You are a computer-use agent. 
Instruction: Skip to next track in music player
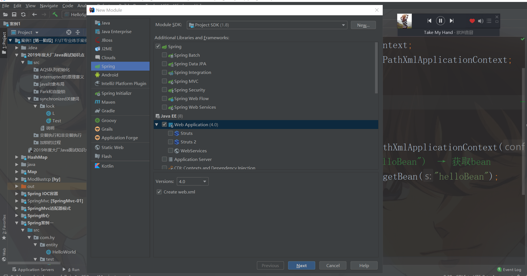[x=452, y=21]
